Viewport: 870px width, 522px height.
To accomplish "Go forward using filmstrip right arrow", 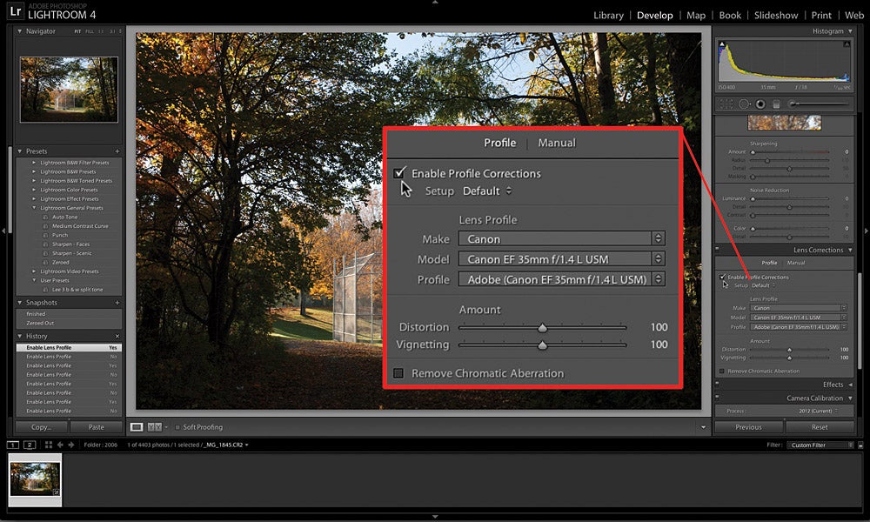I will coord(71,445).
